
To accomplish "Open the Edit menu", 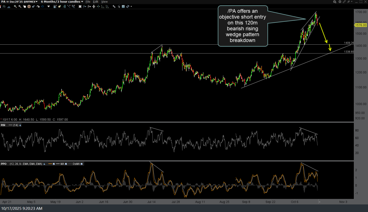I will coord(96,2).
